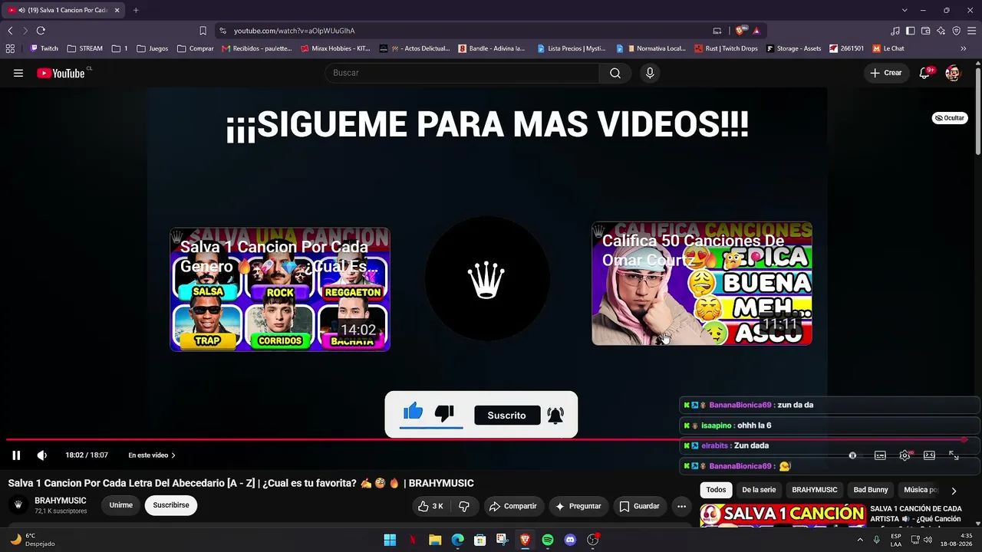Open the STREAM bookmarks folder
The height and width of the screenshot is (552, 982).
point(85,48)
